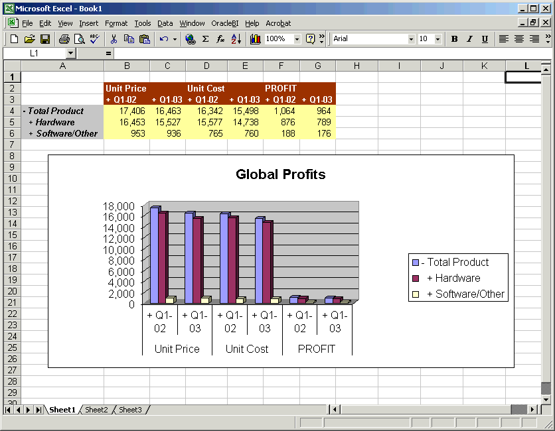555x431 pixels.
Task: Click the Insert Hyperlink globe icon
Action: (x=191, y=39)
